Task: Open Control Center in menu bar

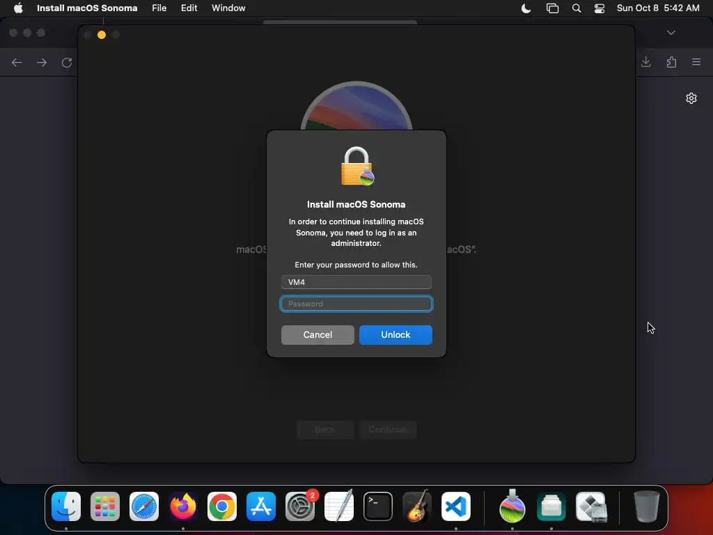Action: [600, 8]
